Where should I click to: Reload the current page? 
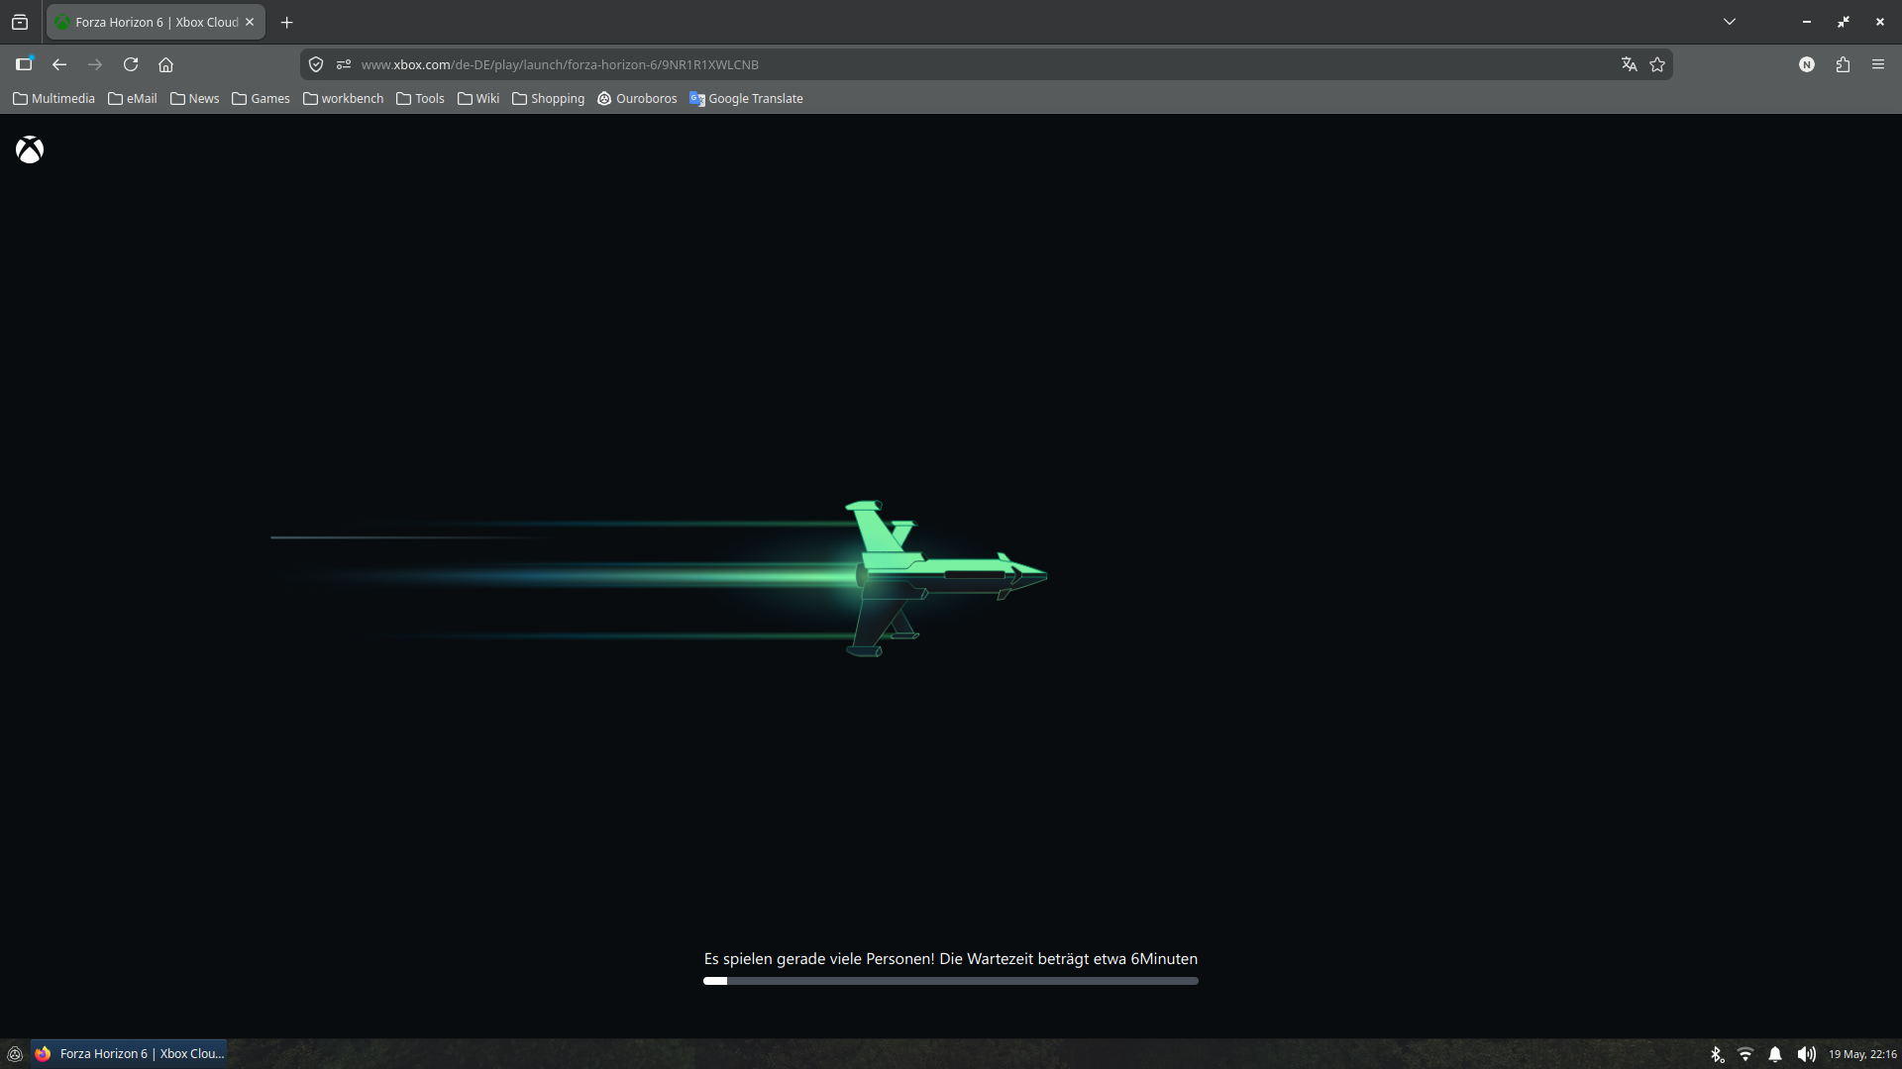tap(131, 64)
